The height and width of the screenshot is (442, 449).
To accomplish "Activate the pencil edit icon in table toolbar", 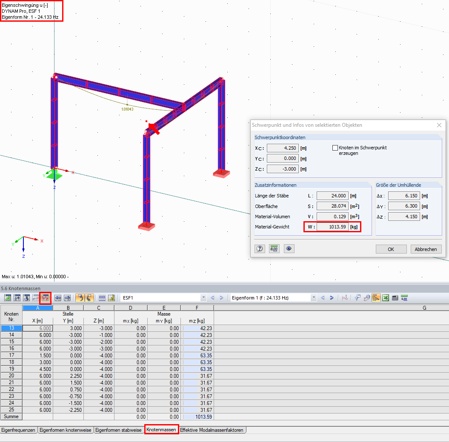I will [112, 298].
